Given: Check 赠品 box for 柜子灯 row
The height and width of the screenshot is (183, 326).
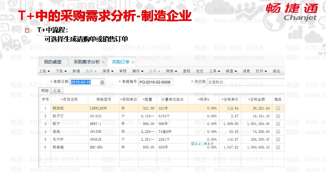Looking at the screenshot, I should [x=278, y=116].
